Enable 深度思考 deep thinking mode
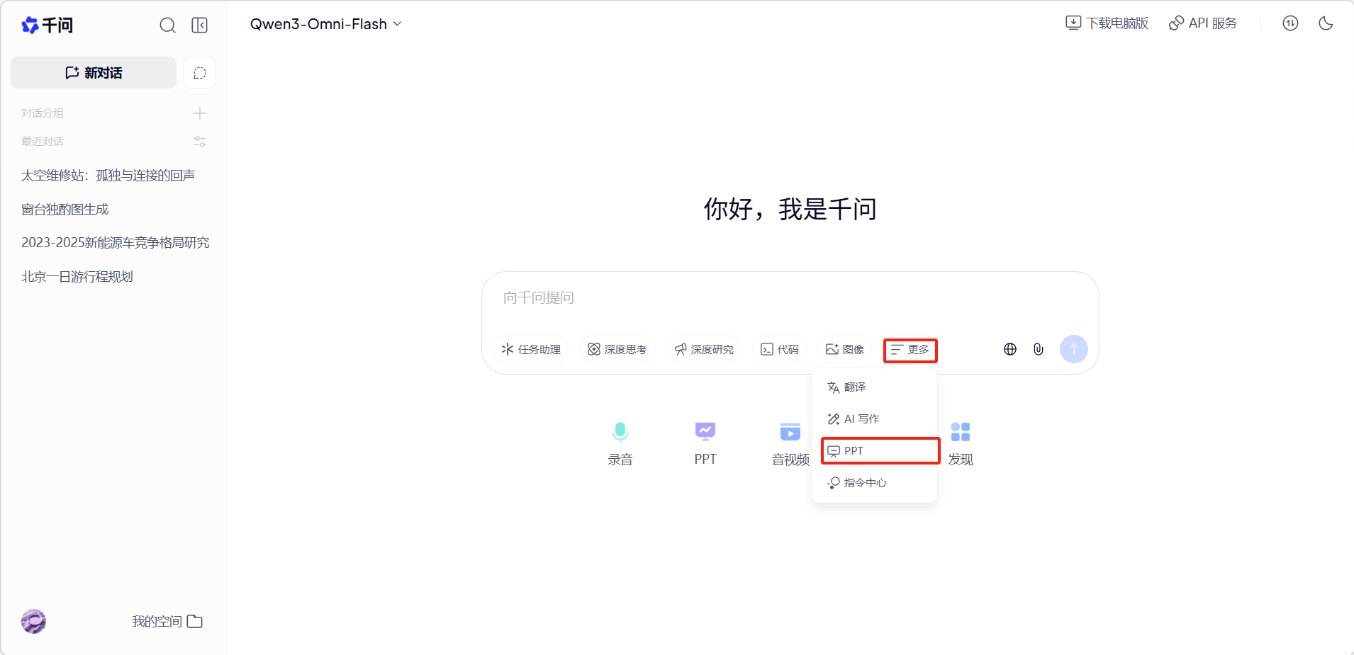 pyautogui.click(x=617, y=350)
